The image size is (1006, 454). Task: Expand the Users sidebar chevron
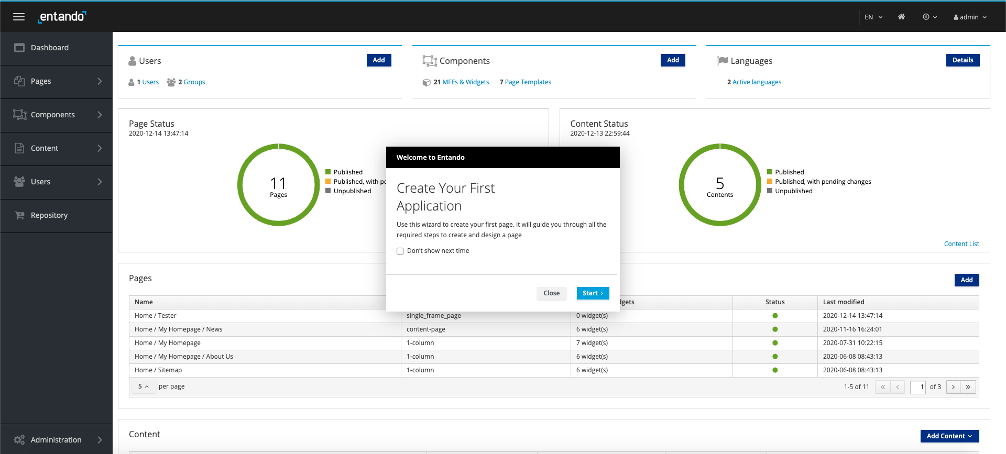pyautogui.click(x=100, y=182)
